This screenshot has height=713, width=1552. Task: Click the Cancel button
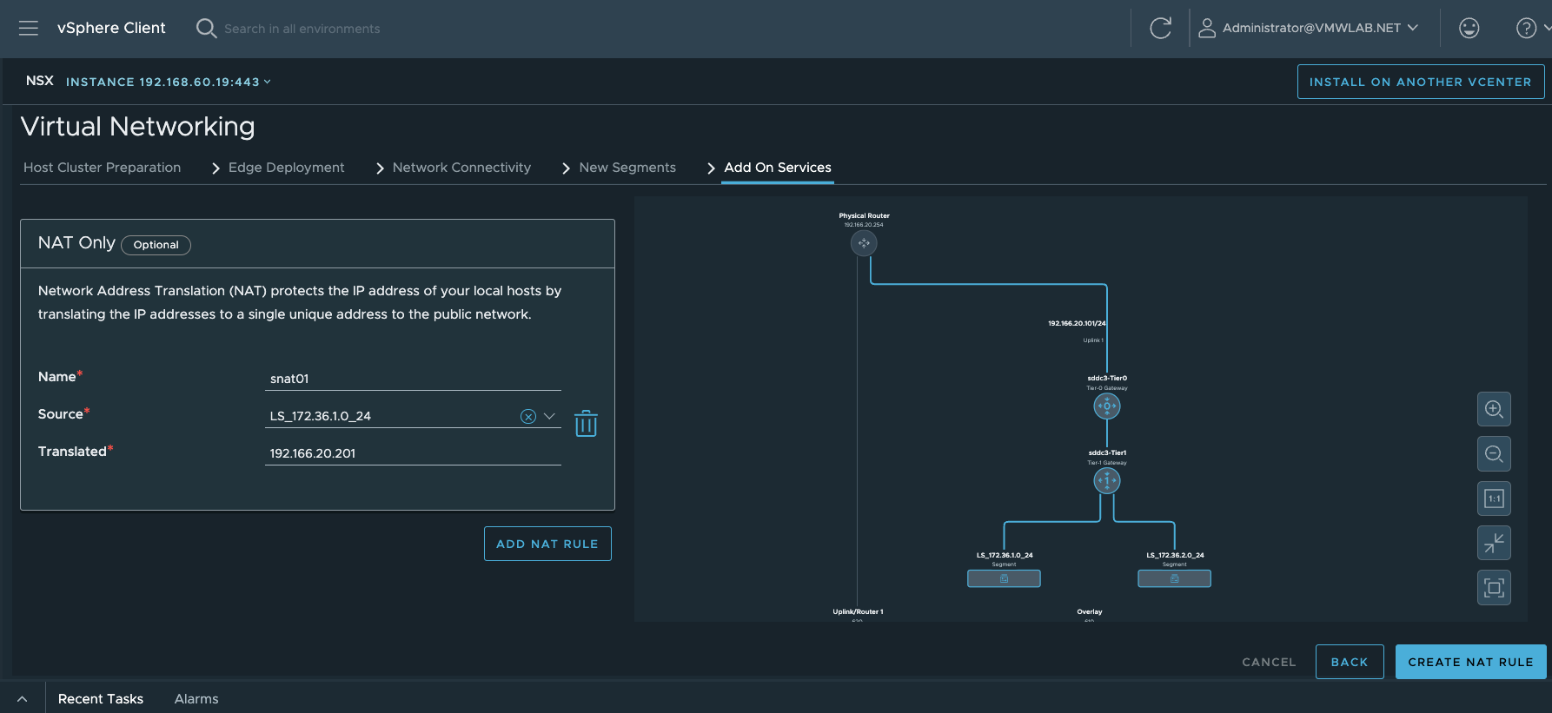[x=1269, y=662]
